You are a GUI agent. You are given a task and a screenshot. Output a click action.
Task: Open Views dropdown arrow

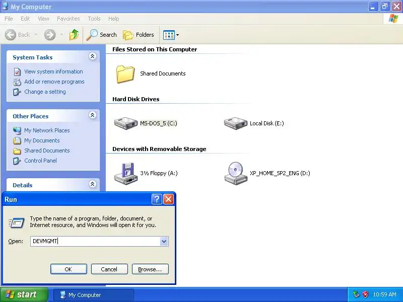pyautogui.click(x=177, y=35)
